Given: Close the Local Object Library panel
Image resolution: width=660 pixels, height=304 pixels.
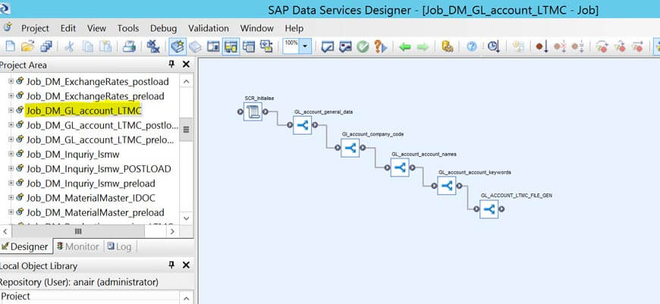Looking at the screenshot, I should click(x=186, y=265).
